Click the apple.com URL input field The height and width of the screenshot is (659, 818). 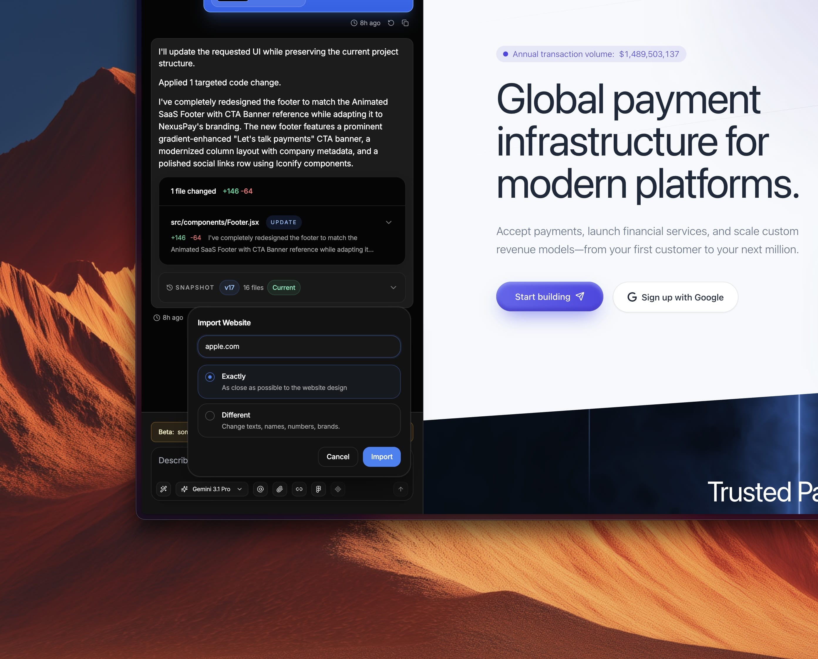click(299, 346)
